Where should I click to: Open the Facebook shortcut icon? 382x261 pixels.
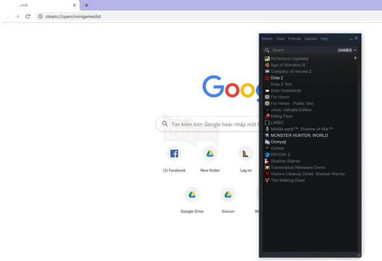174,154
